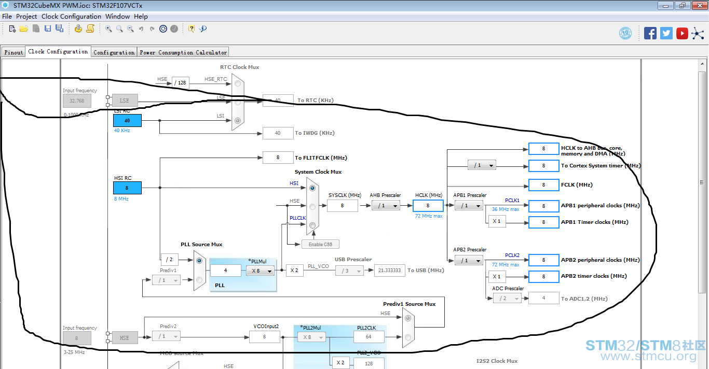Click the Redo arrow icon
Viewport: 709px width, 369px height.
click(x=152, y=29)
